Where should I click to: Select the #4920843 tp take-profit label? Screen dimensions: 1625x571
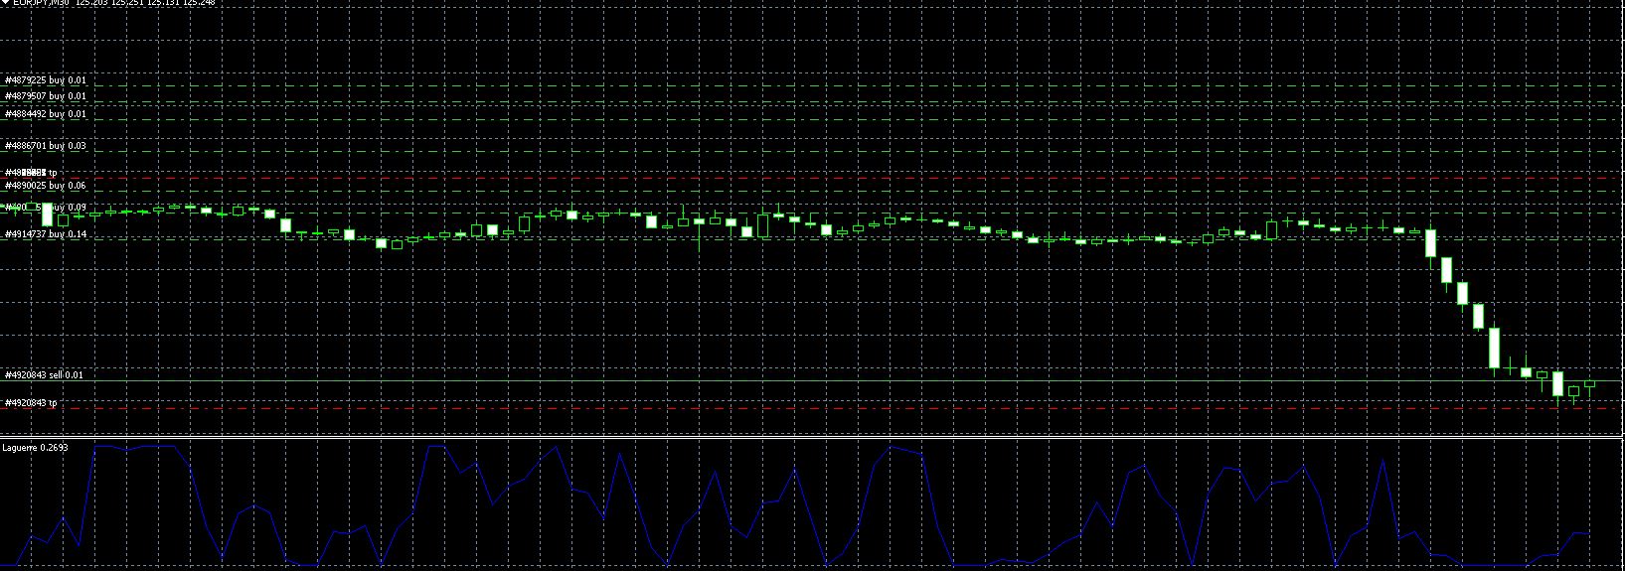click(32, 403)
